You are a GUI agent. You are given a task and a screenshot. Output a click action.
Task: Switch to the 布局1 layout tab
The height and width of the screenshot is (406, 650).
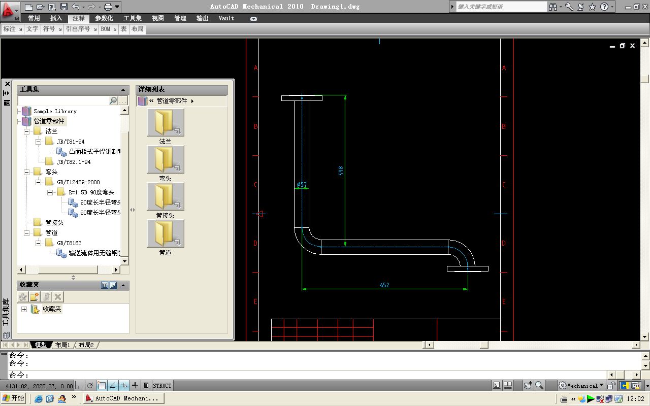(x=62, y=345)
